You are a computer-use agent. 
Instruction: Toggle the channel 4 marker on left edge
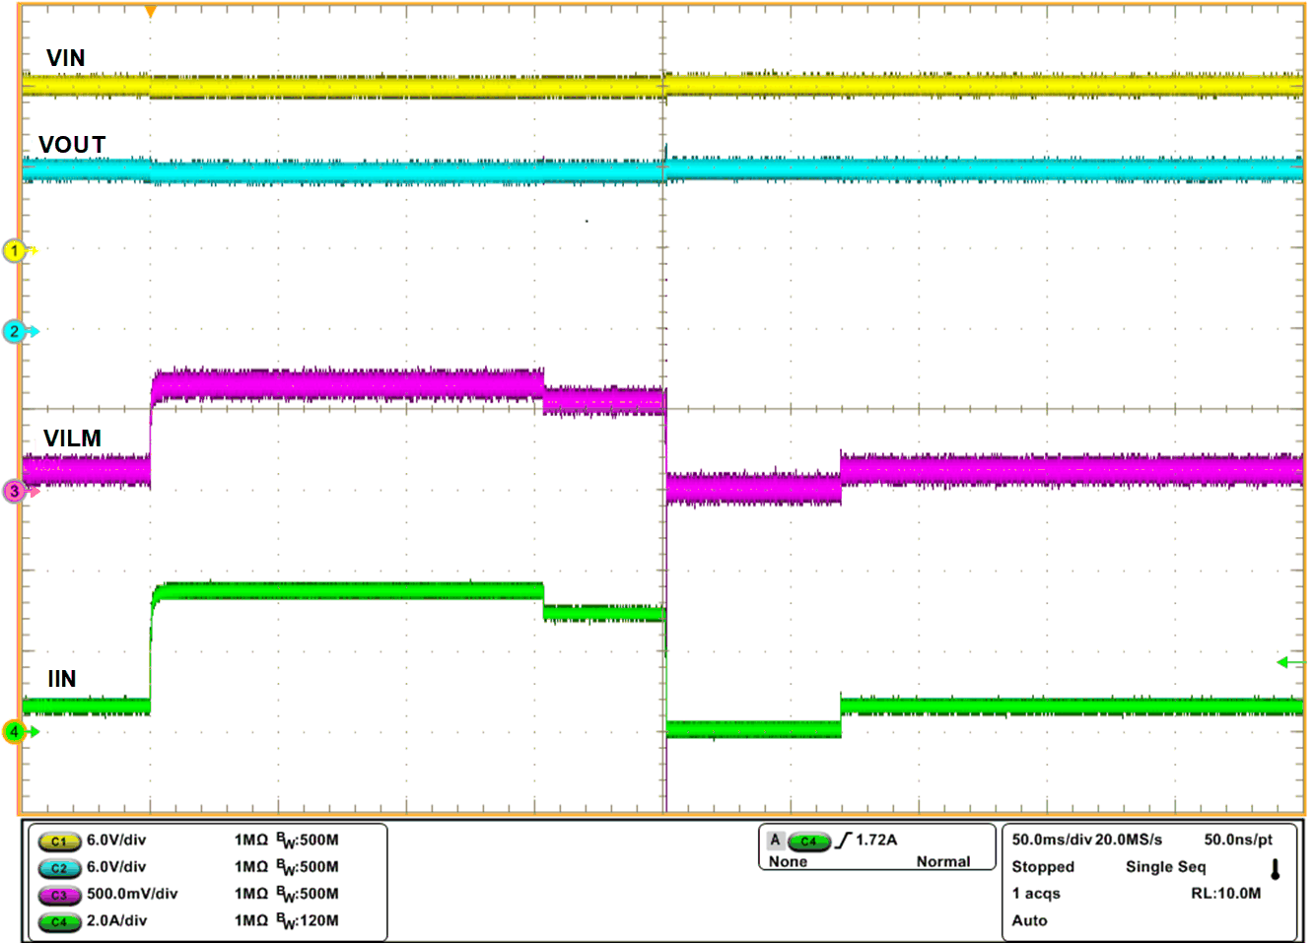pos(13,729)
